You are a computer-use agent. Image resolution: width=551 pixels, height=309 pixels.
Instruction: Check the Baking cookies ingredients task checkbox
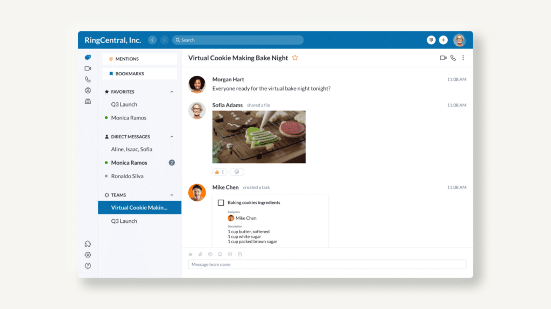coord(221,203)
